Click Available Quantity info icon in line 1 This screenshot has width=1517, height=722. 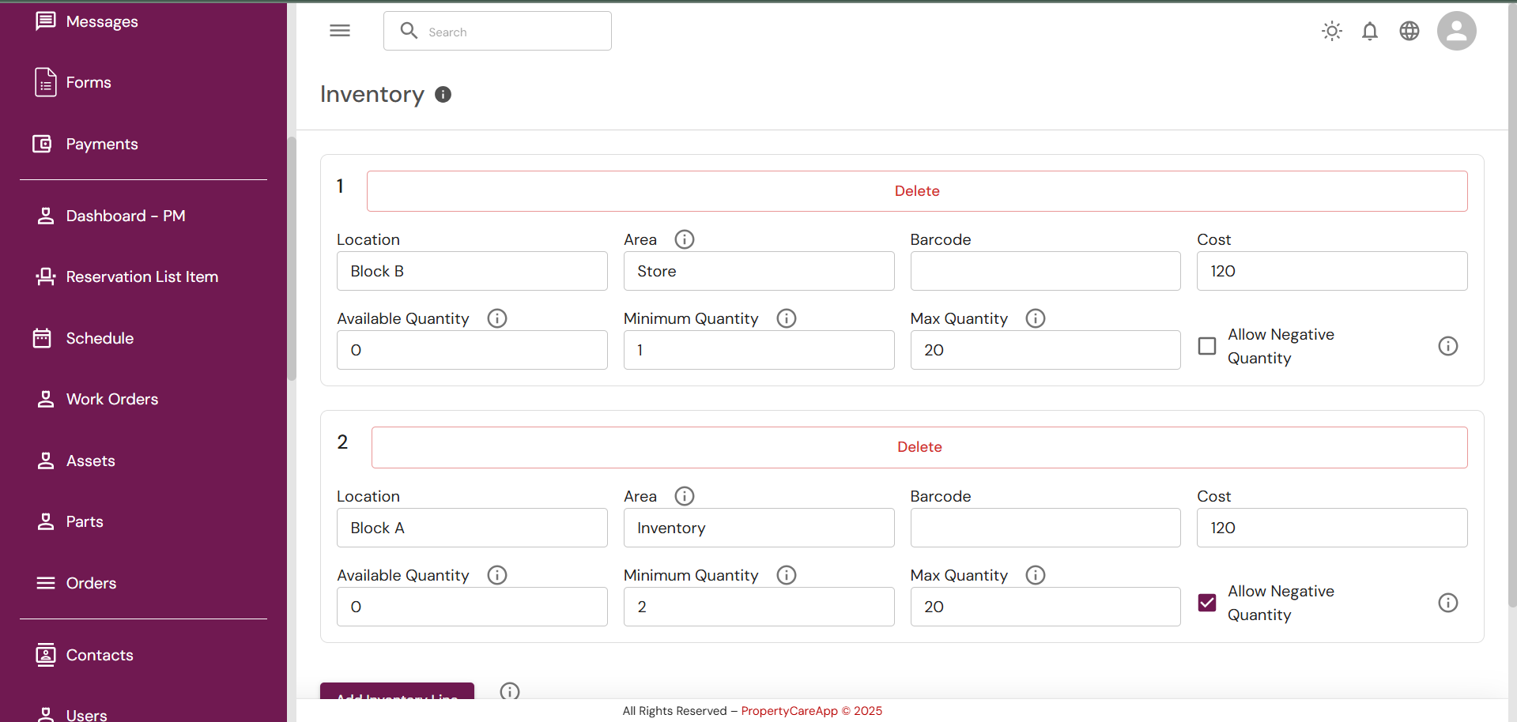[496, 318]
